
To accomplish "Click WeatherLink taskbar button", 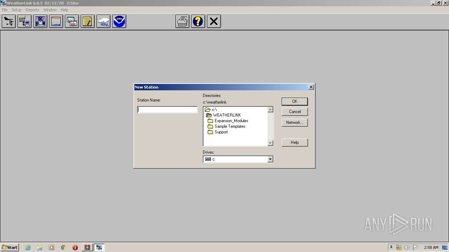I will 99,247.
